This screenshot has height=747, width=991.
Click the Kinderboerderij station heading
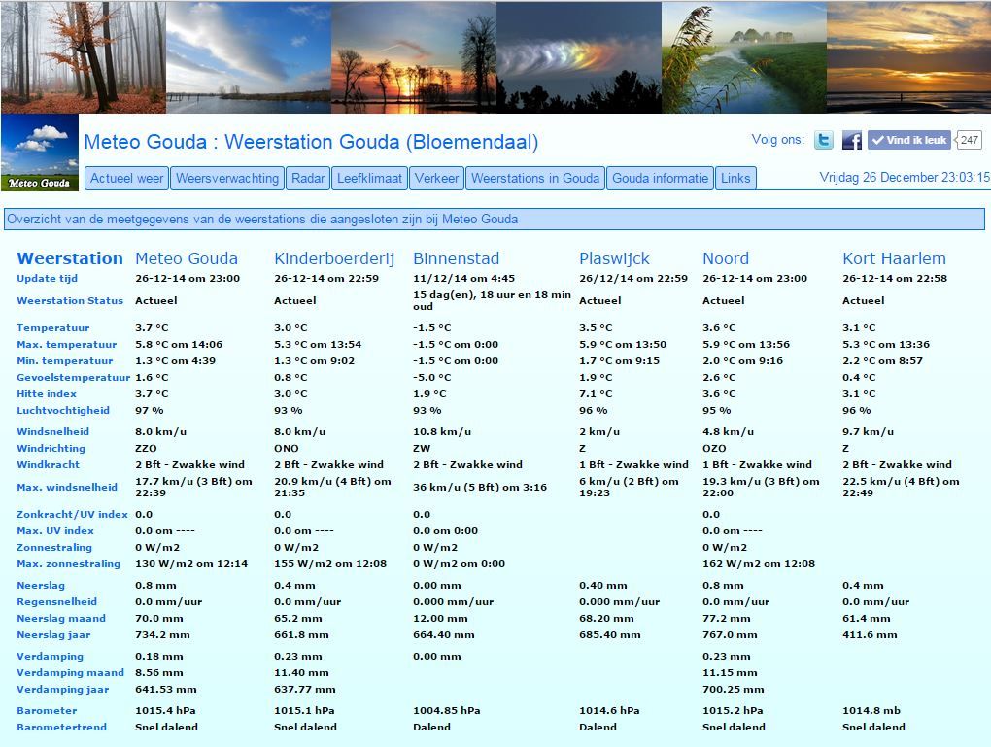334,258
